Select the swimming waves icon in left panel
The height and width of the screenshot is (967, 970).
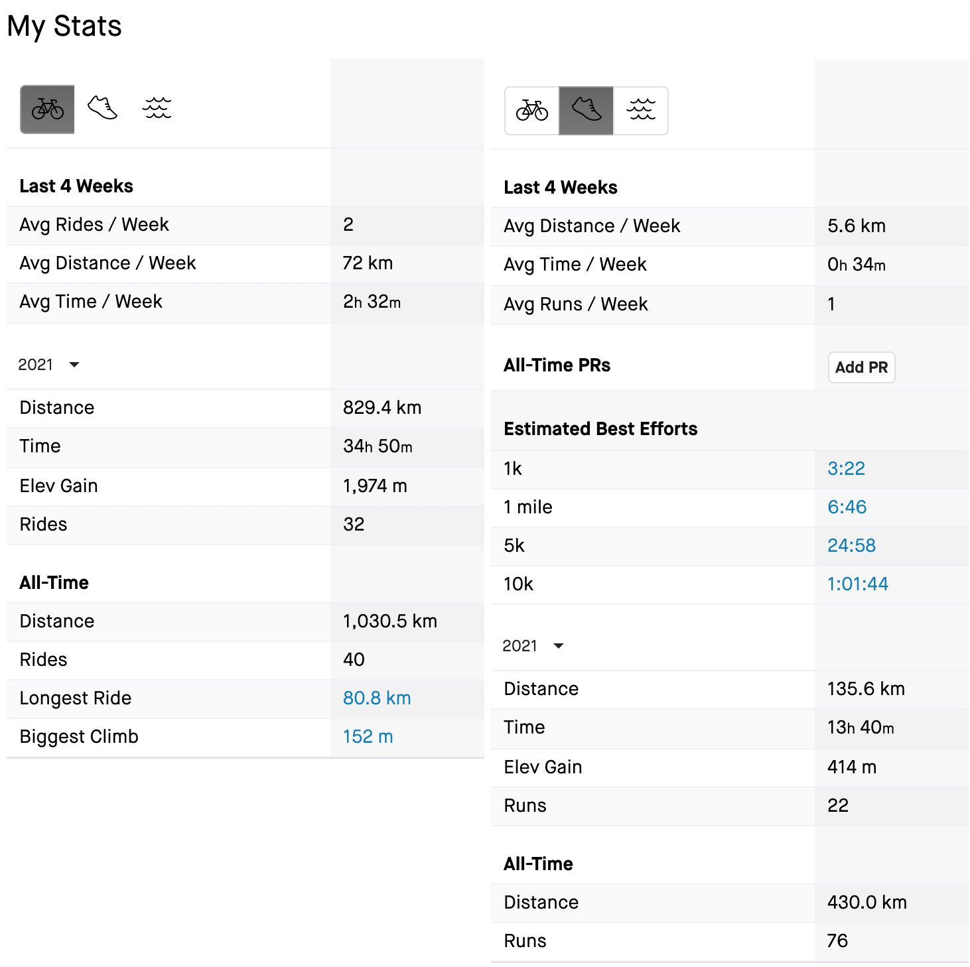click(157, 108)
